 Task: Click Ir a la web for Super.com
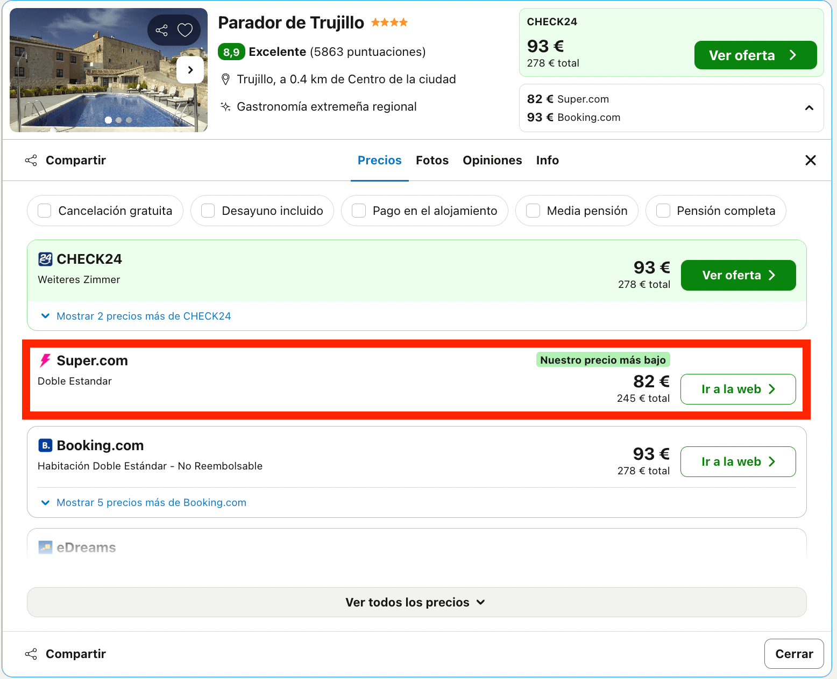pos(738,389)
